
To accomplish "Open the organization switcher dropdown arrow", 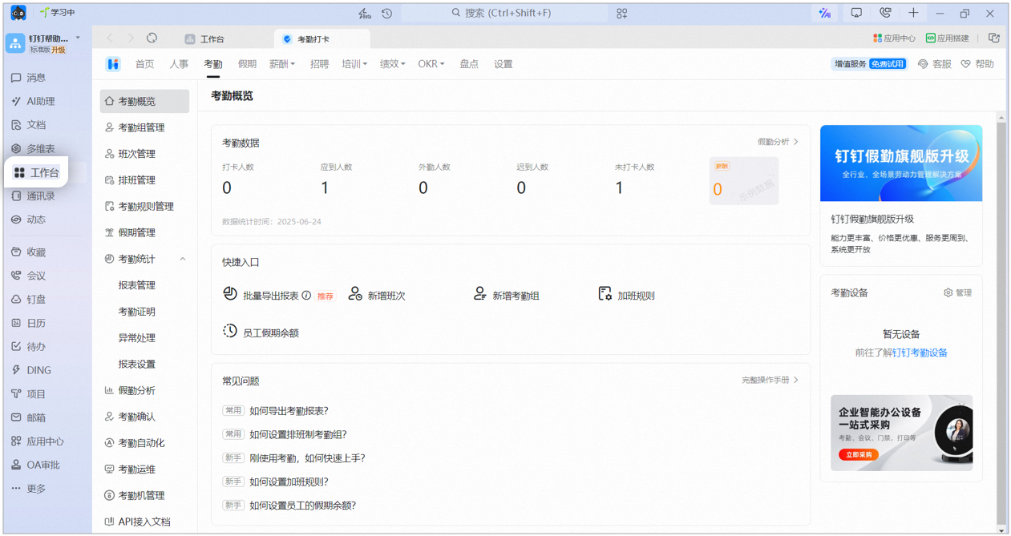I will click(x=78, y=38).
